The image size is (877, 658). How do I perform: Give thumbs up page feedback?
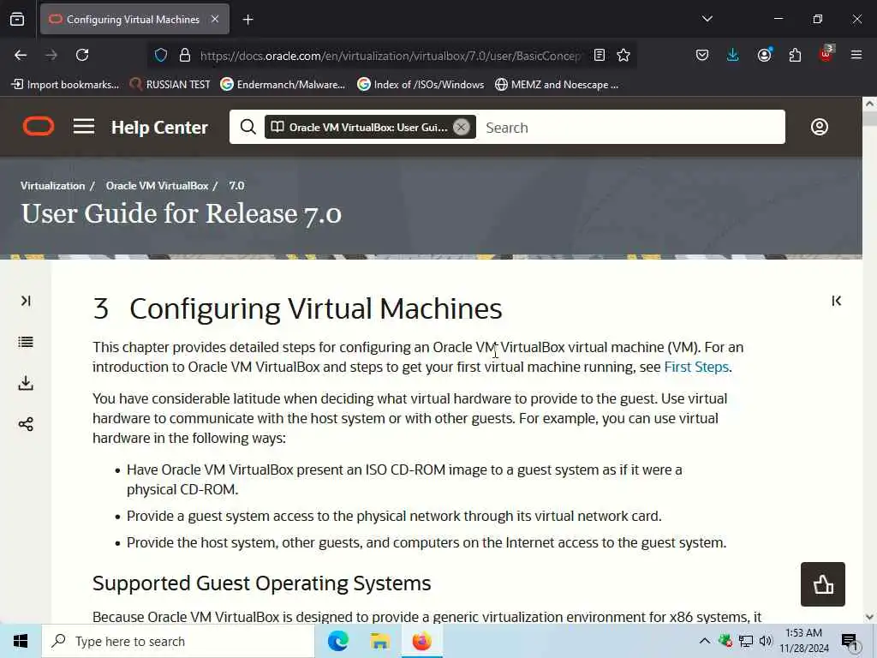[823, 584]
